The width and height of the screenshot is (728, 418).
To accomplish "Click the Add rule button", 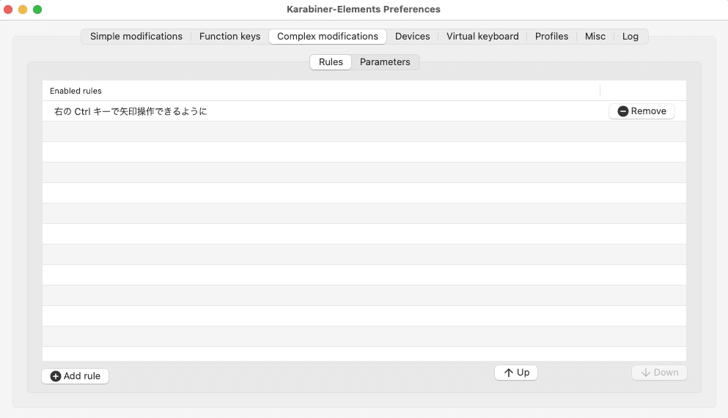I will [76, 376].
